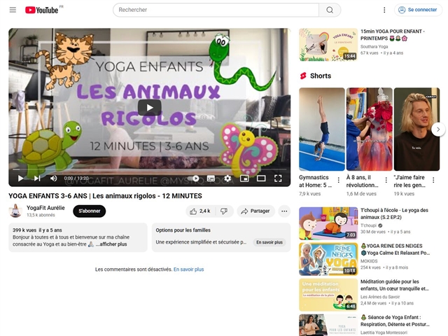Image resolution: width=448 pixels, height=336 pixels.
Task: Click 399 k vues il y a 5 ans text
Action: pos(37,230)
